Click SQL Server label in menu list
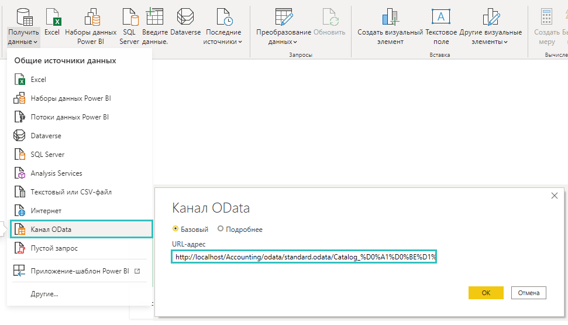Image resolution: width=568 pixels, height=325 pixels. [47, 155]
